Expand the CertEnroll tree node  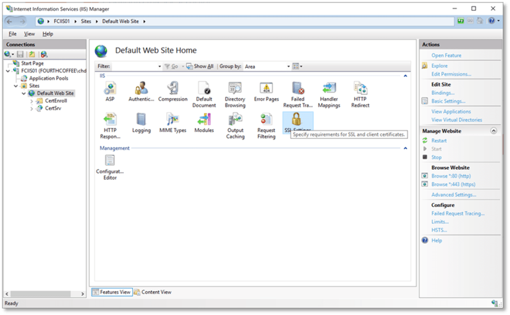pos(32,101)
